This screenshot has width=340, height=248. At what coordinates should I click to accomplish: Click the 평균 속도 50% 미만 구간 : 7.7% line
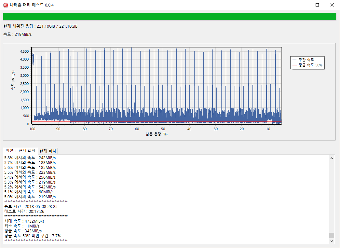pos(33,236)
